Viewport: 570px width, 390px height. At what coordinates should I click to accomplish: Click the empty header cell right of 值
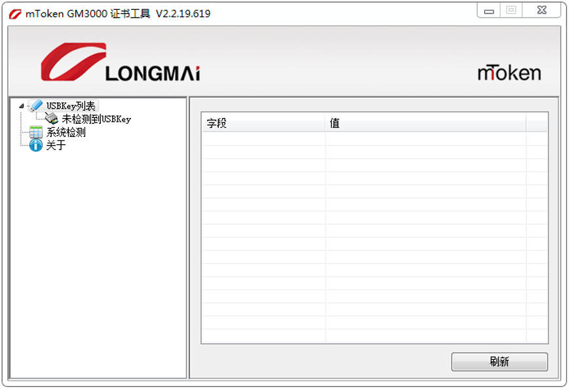point(537,123)
